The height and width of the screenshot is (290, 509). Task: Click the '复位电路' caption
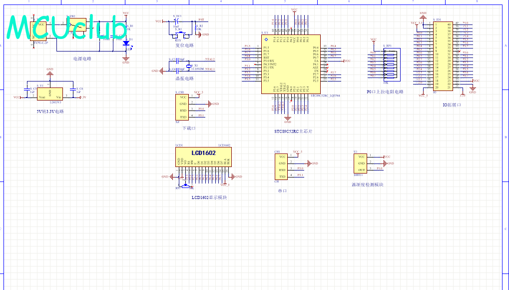[x=185, y=45]
